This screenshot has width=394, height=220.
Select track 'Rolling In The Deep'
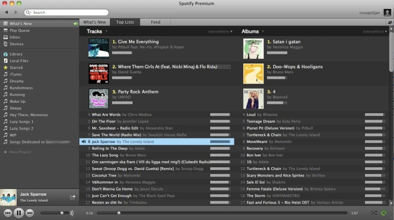157,148
